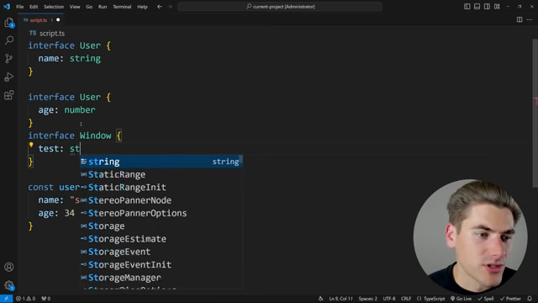Viewport: 538px width, 303px height.
Task: Open the View menu
Action: pos(75,7)
